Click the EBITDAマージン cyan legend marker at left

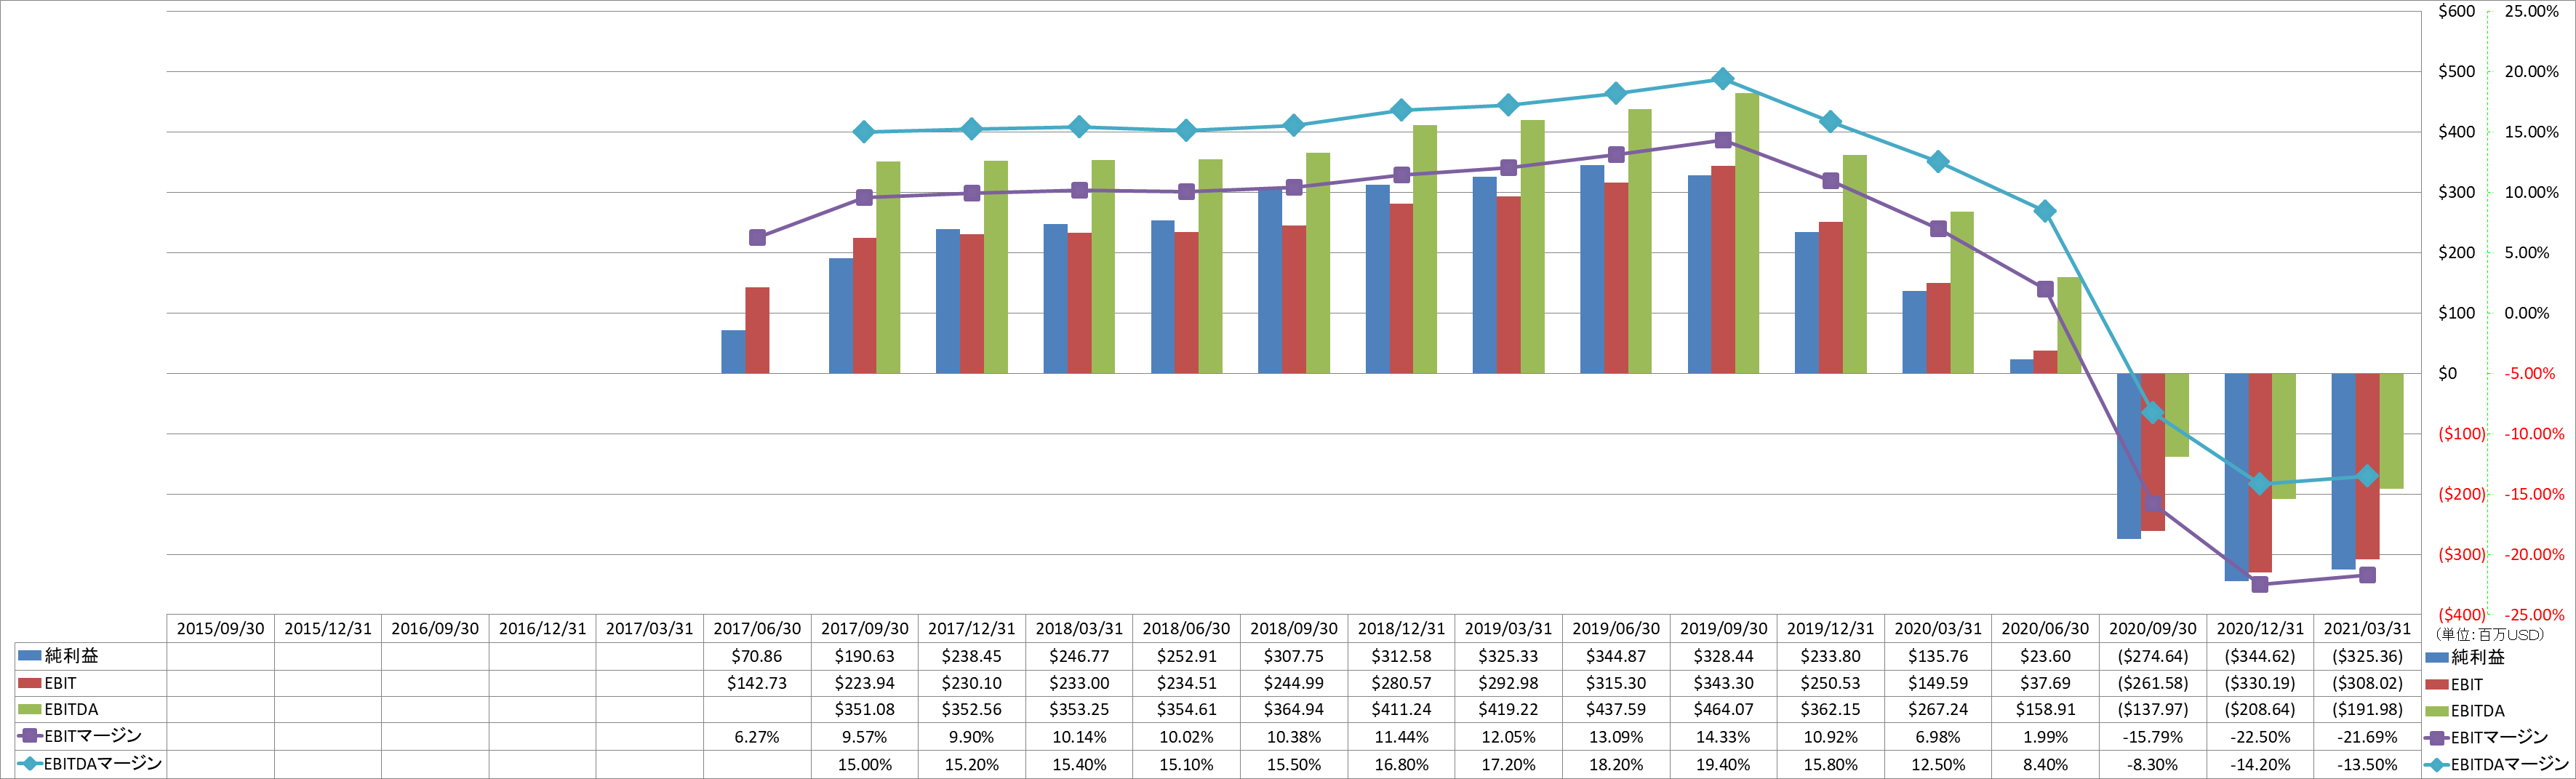tap(29, 763)
